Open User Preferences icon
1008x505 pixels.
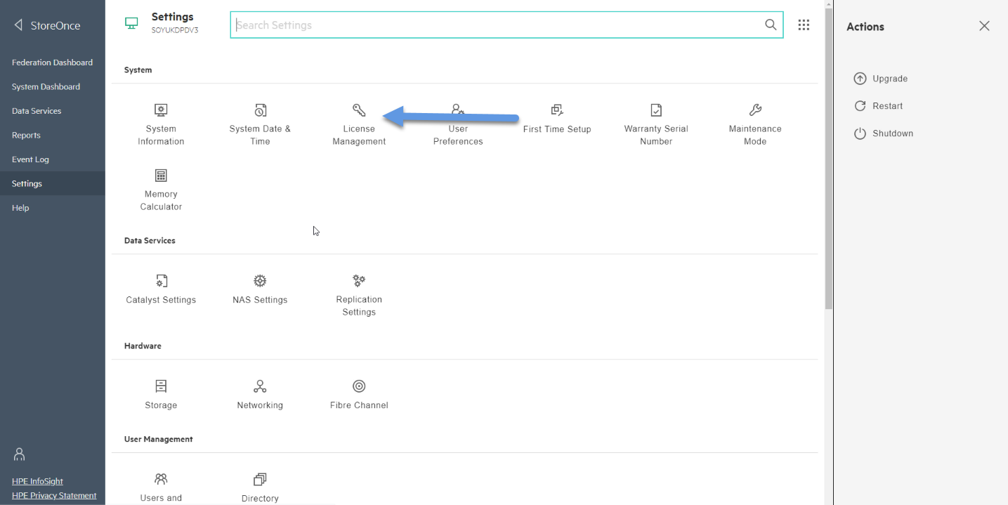tap(458, 110)
